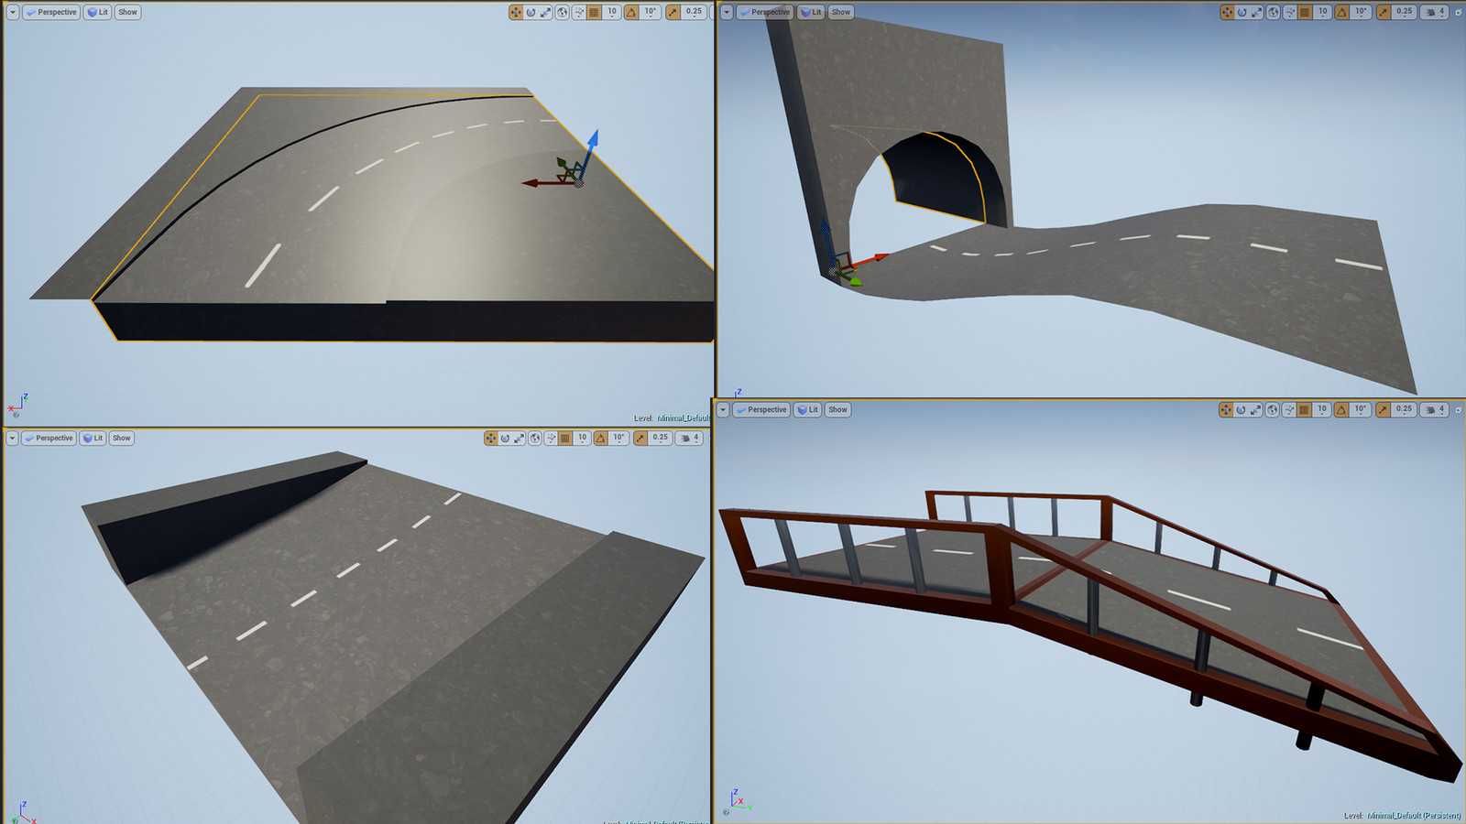The width and height of the screenshot is (1466, 824).
Task: Select rotate tool in straight road viewport
Action: [x=505, y=438]
